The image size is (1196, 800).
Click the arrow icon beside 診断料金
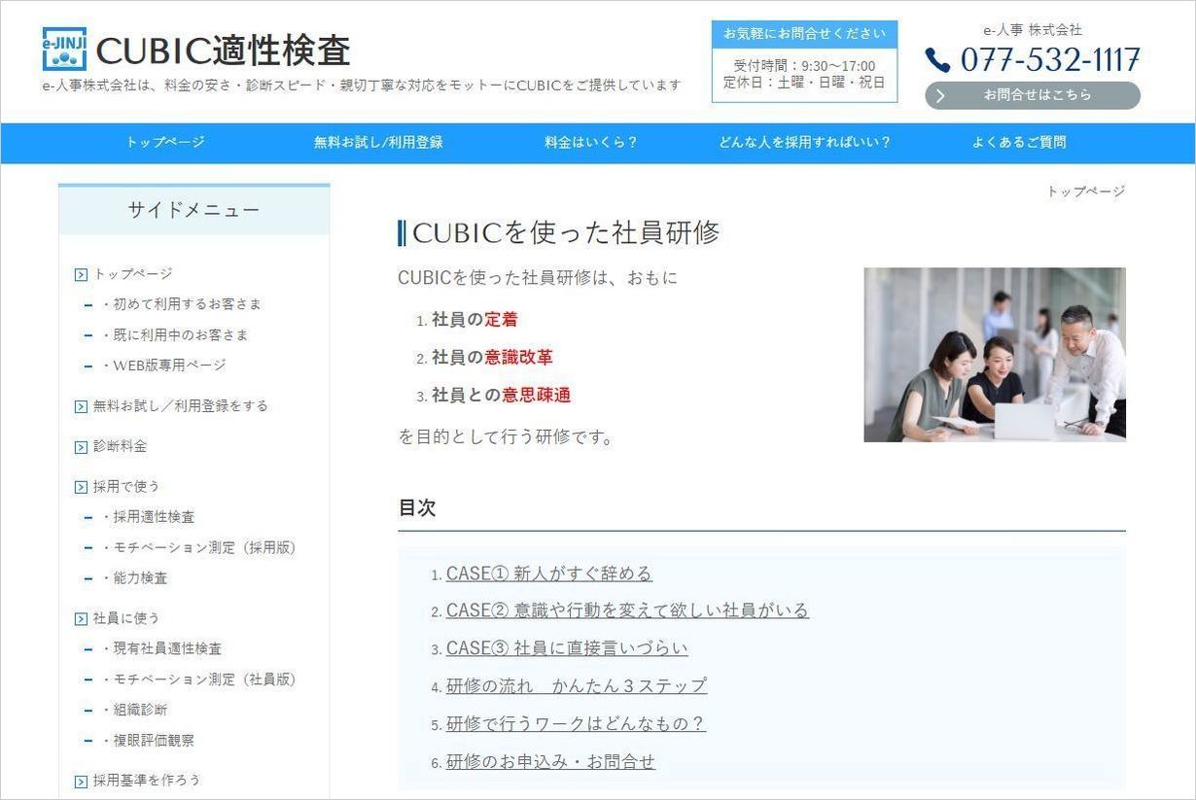pos(81,447)
